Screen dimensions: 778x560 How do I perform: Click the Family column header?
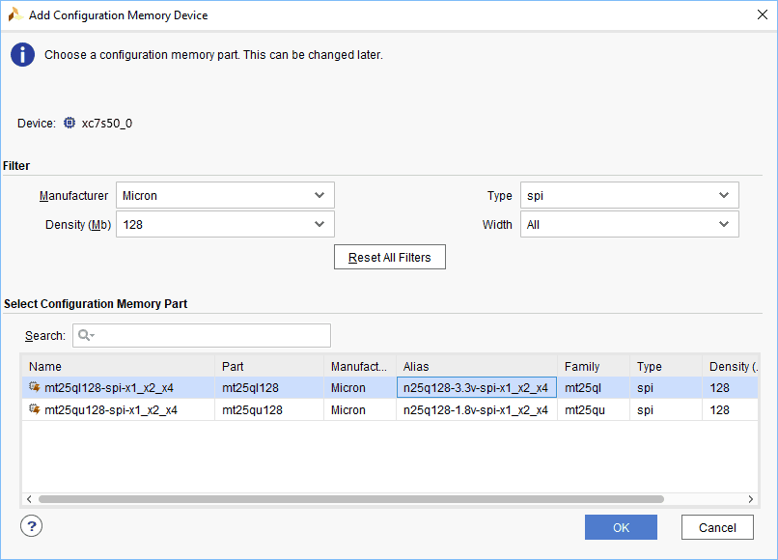coord(593,367)
